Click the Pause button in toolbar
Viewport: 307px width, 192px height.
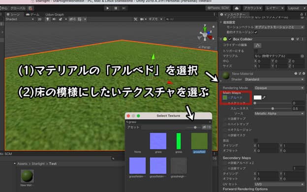pyautogui.click(x=116, y=8)
